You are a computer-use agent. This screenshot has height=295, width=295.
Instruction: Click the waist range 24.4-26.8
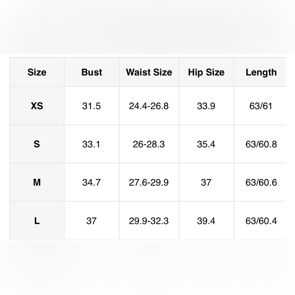(149, 106)
